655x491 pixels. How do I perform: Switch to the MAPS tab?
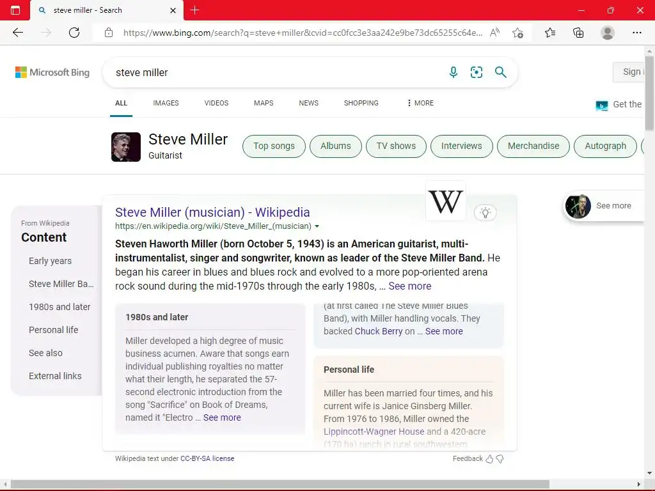click(x=264, y=103)
